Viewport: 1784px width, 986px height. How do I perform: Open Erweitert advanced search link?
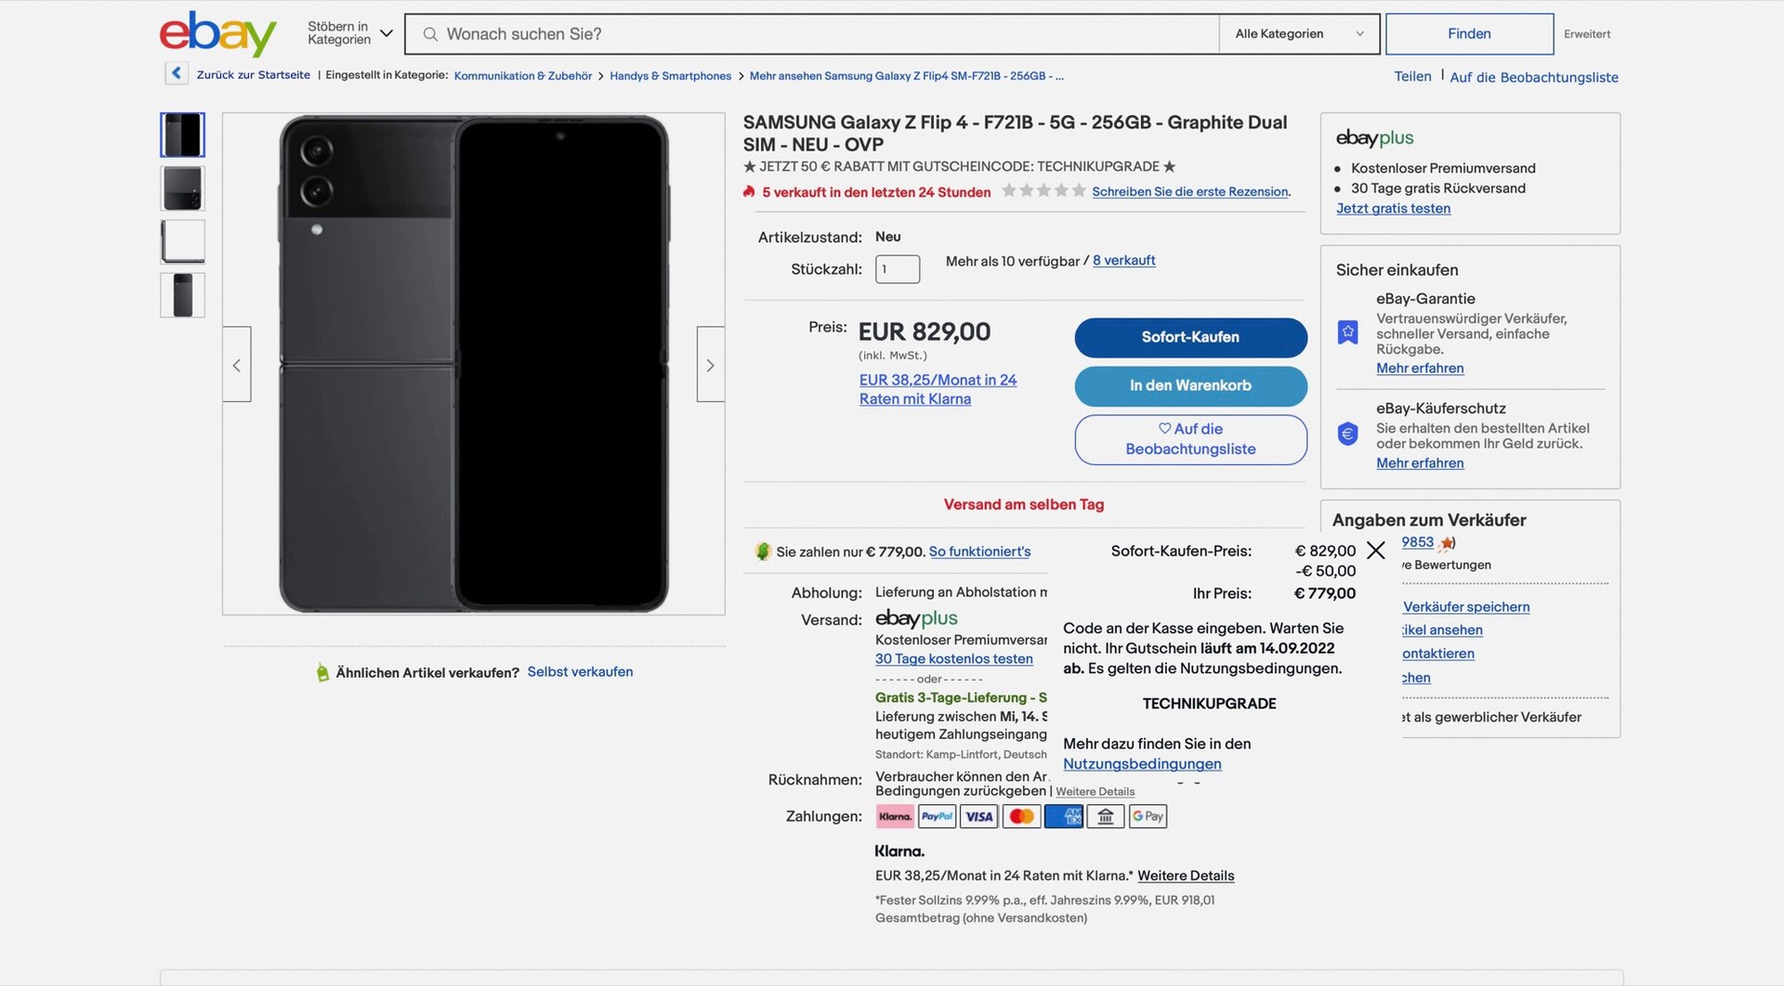point(1587,34)
